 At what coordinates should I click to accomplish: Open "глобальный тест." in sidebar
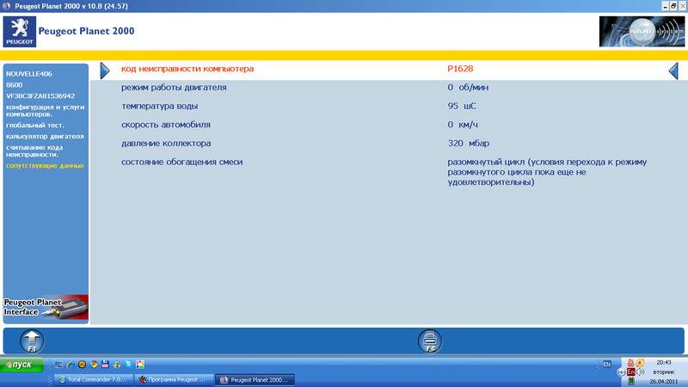tap(35, 126)
